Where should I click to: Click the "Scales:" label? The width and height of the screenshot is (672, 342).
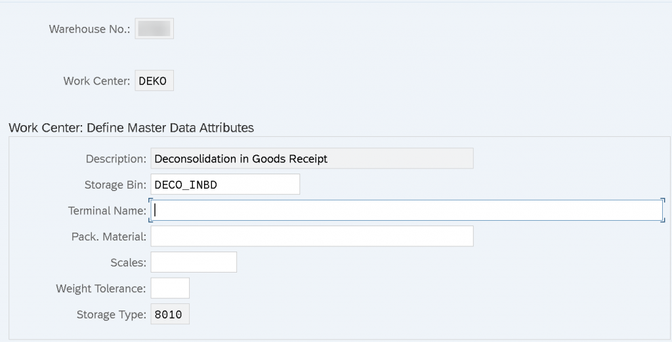[x=129, y=262]
